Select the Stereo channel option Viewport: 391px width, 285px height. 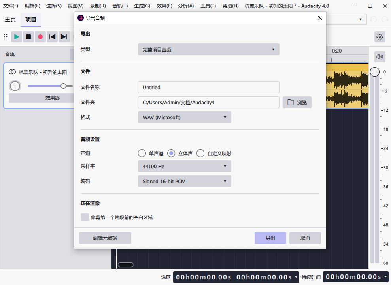[171, 153]
